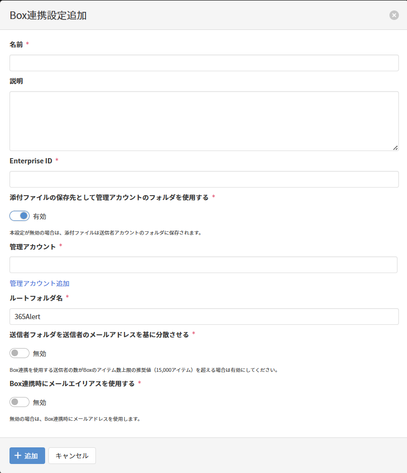Focus the 名前 input field
407x473 pixels.
(x=204, y=63)
